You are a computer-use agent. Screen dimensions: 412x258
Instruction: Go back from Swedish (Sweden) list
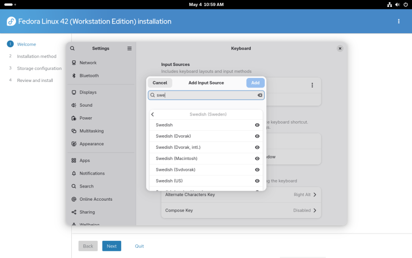[153, 114]
